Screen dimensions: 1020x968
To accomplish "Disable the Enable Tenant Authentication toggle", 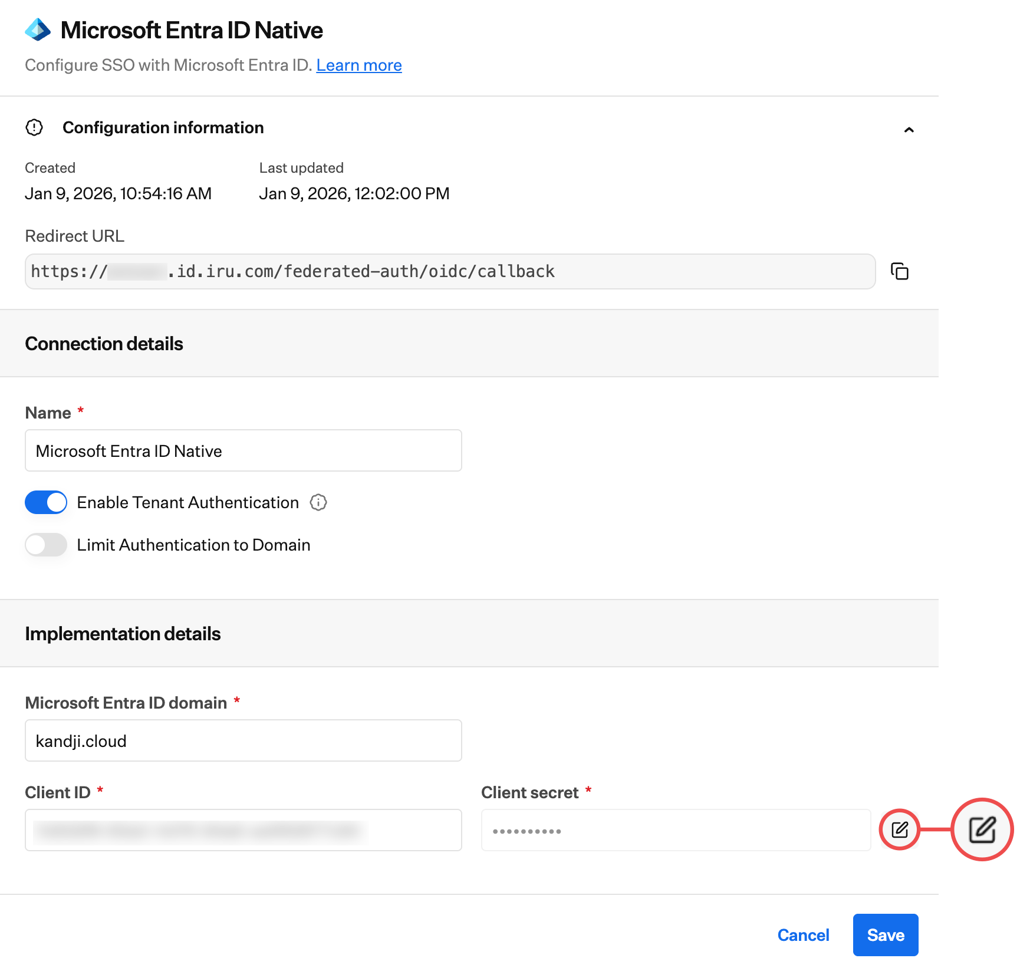I will click(x=46, y=502).
